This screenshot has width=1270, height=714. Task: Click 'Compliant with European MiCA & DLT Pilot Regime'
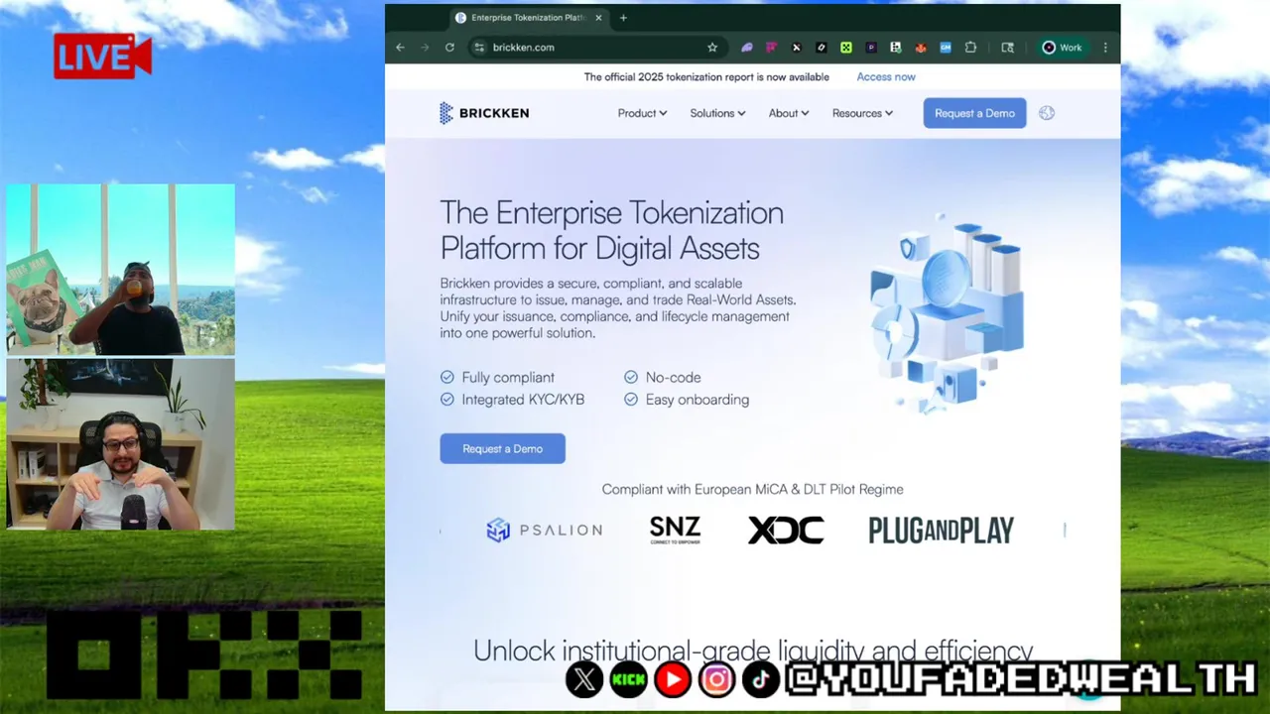pyautogui.click(x=752, y=489)
